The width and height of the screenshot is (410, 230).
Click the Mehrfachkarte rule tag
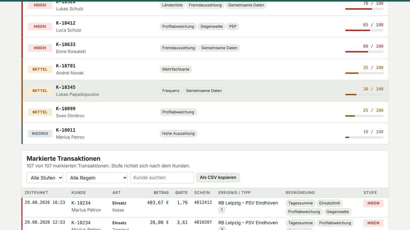tap(176, 69)
